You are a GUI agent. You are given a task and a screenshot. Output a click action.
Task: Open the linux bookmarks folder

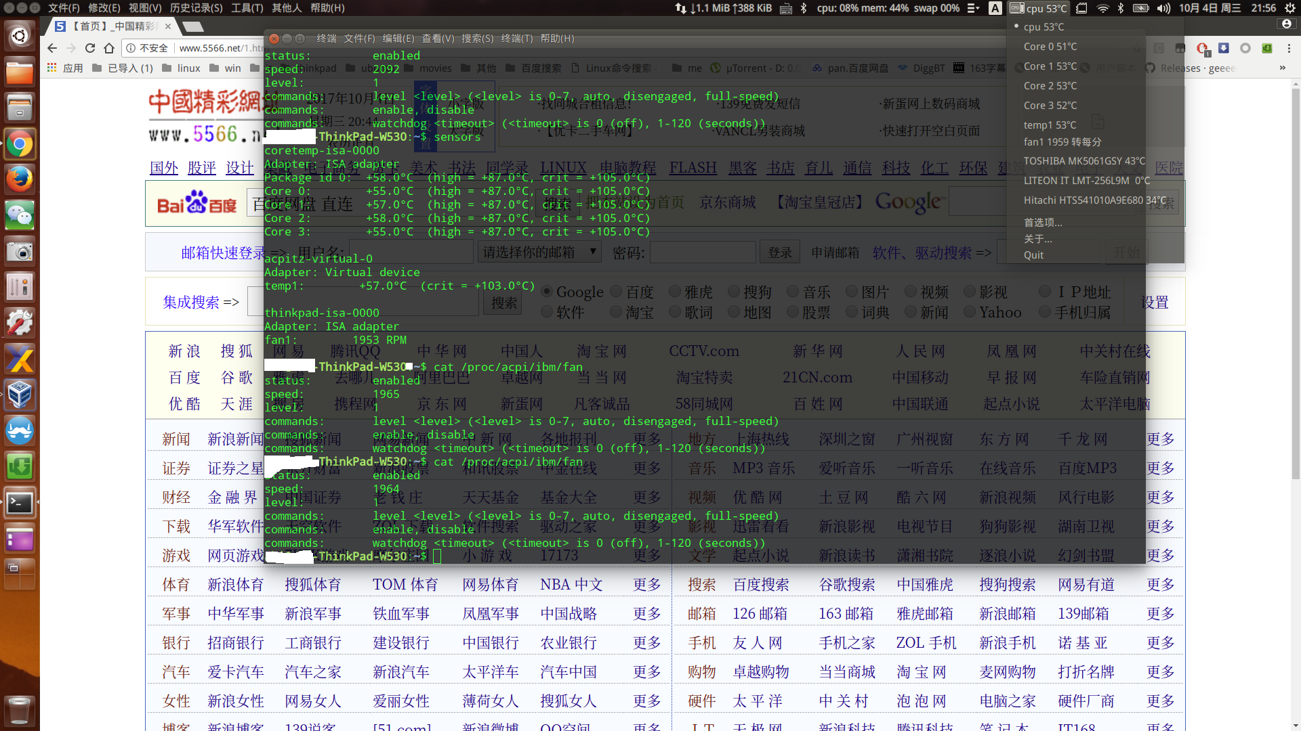point(182,68)
